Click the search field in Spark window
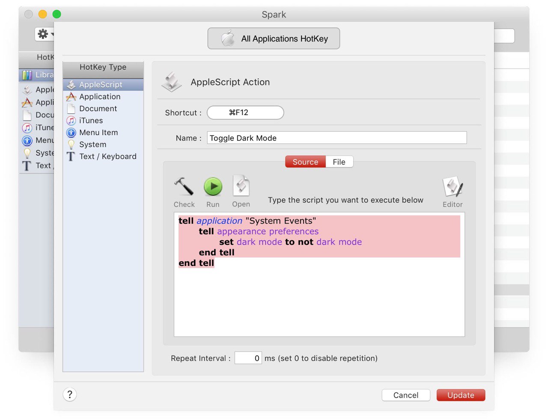548x419 pixels. [x=504, y=36]
